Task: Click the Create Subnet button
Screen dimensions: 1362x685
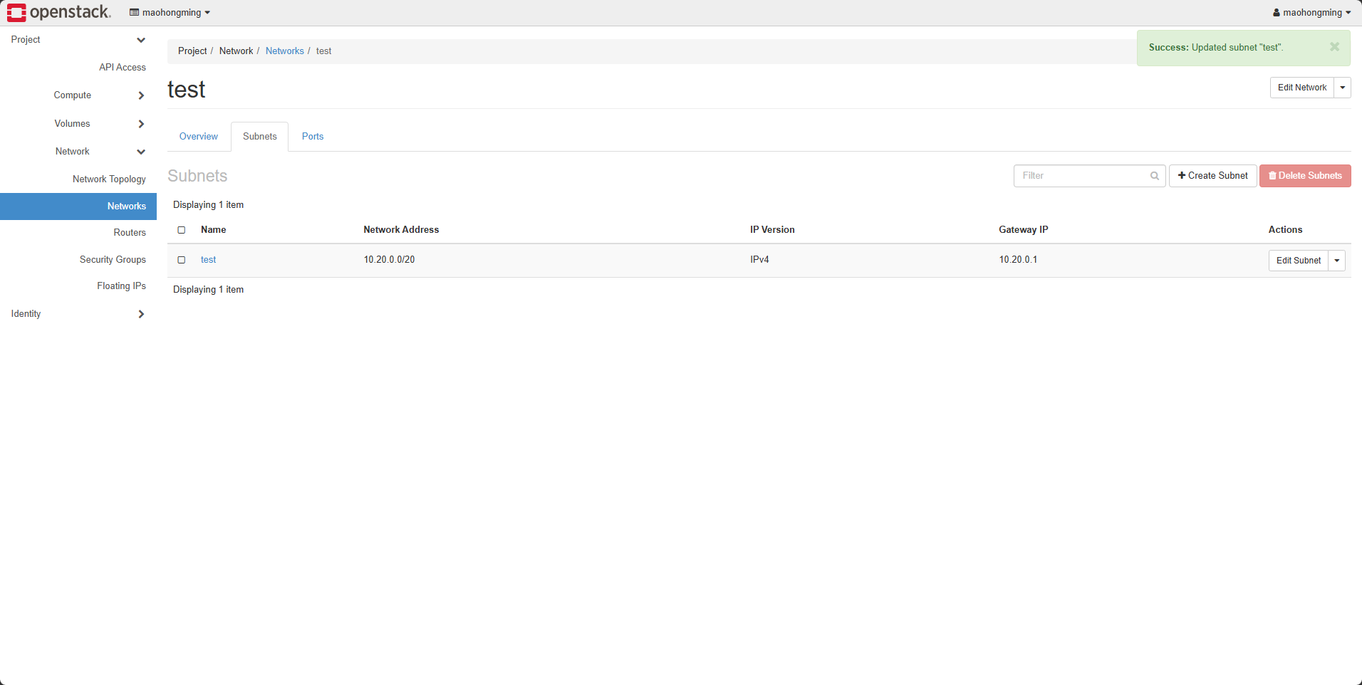Action: [1212, 176]
